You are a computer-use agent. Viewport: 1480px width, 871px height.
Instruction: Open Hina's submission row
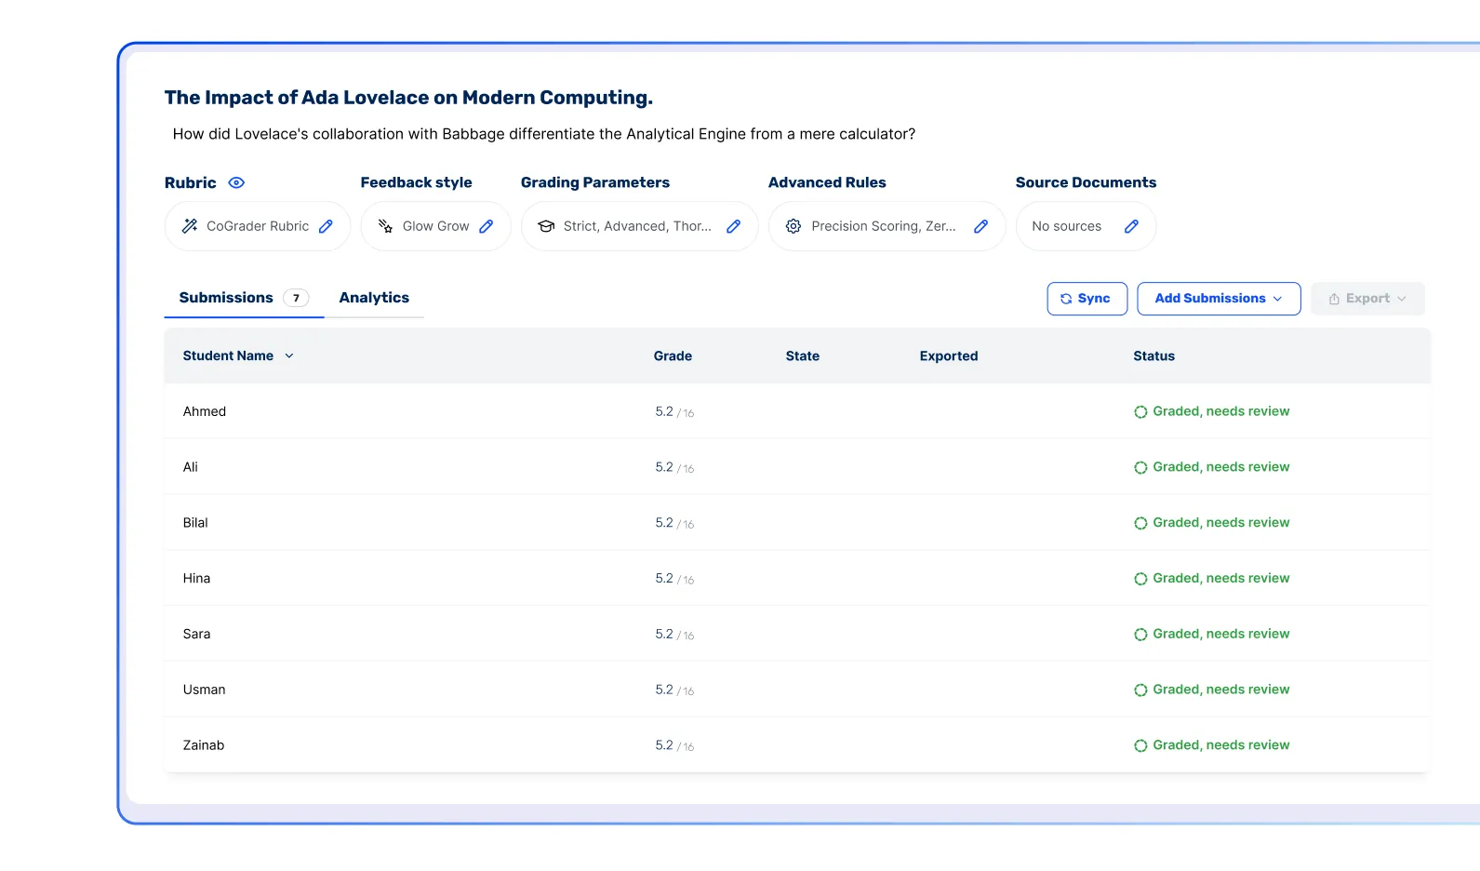point(797,578)
